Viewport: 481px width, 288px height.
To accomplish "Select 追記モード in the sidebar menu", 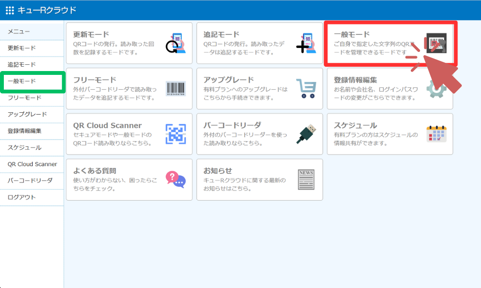I will [x=32, y=65].
